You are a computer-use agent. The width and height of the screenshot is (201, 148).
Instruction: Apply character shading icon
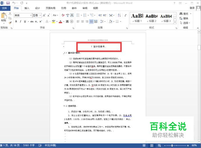pos(67,21)
